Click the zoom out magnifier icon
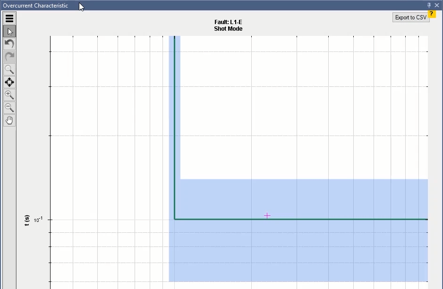Screen dimensions: 443x289 pos(9,108)
